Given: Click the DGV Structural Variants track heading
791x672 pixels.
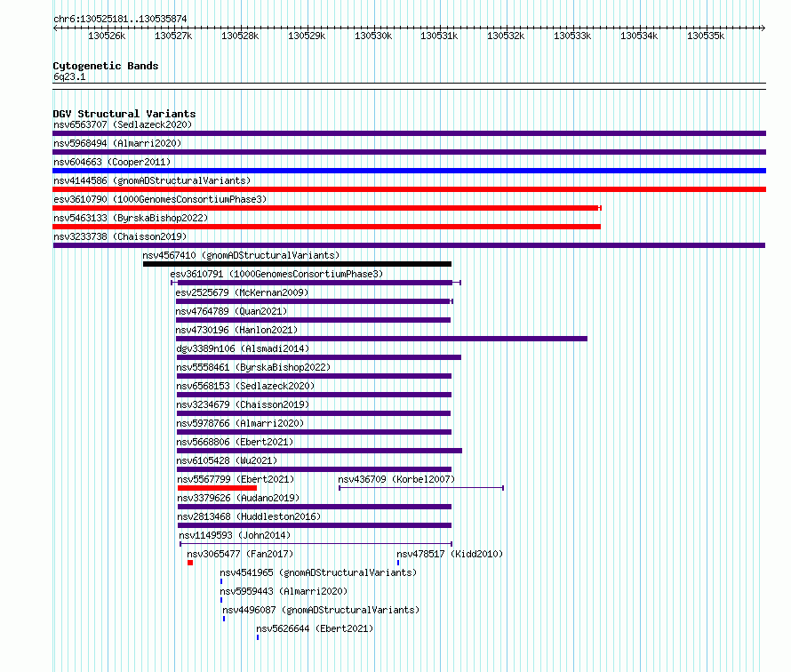Looking at the screenshot, I should point(124,114).
